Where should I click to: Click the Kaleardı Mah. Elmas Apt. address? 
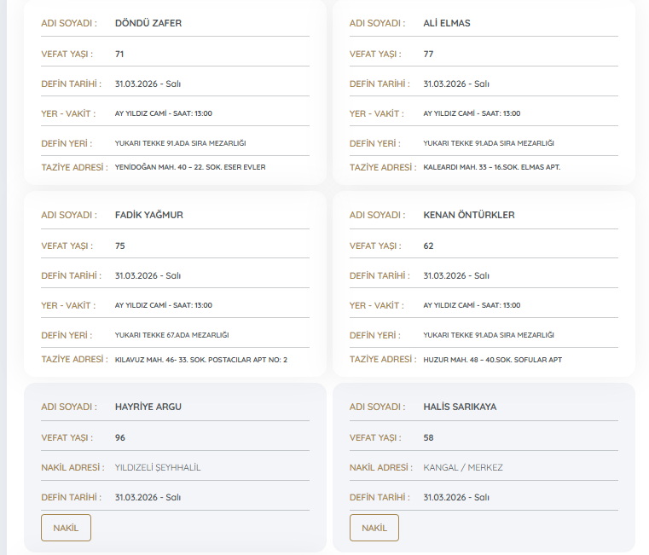(x=492, y=167)
